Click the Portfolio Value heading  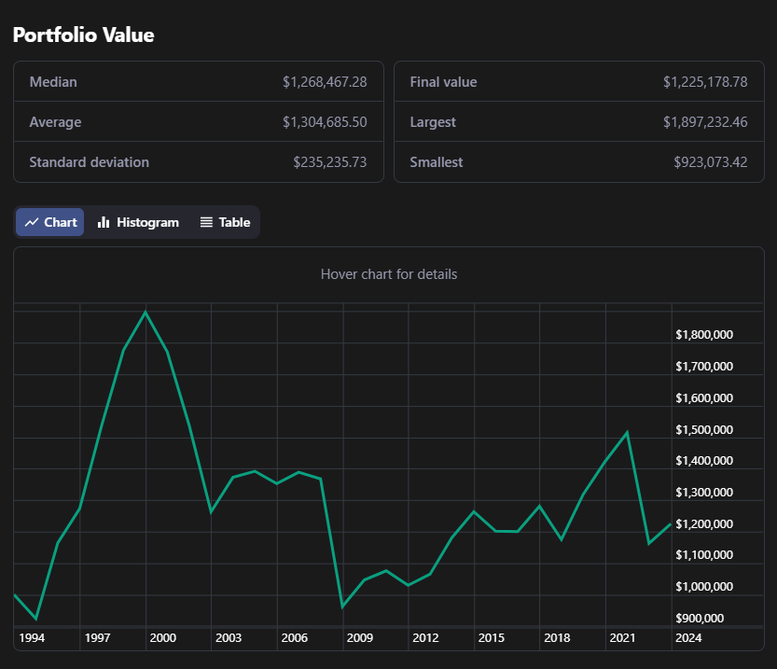[x=83, y=35]
